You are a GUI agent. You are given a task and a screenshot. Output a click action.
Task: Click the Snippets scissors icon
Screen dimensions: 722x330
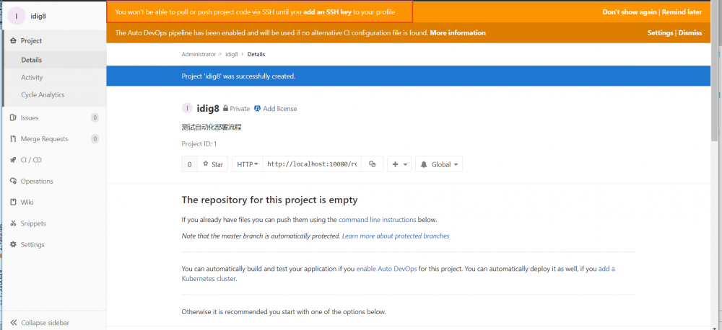[13, 223]
